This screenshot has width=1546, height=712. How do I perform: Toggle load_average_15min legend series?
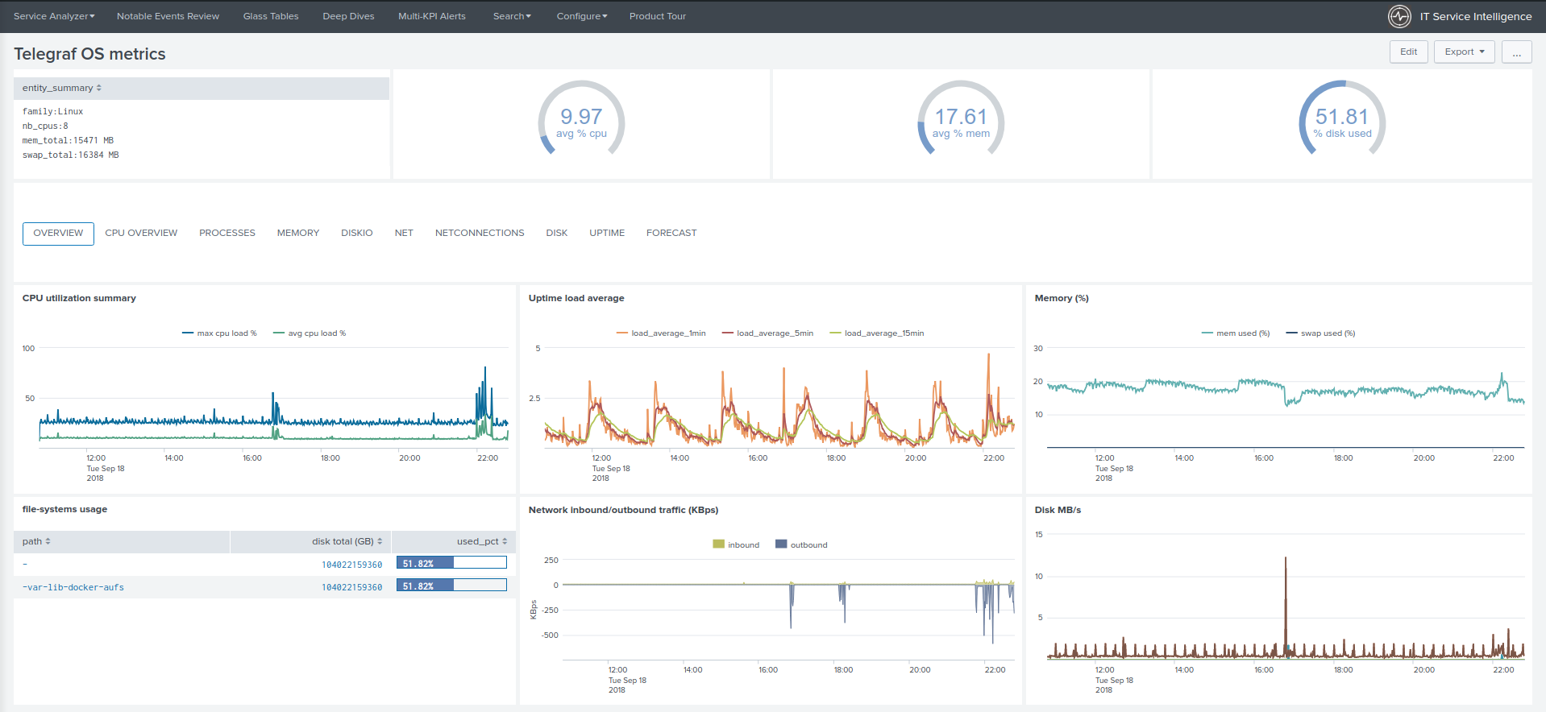(877, 333)
